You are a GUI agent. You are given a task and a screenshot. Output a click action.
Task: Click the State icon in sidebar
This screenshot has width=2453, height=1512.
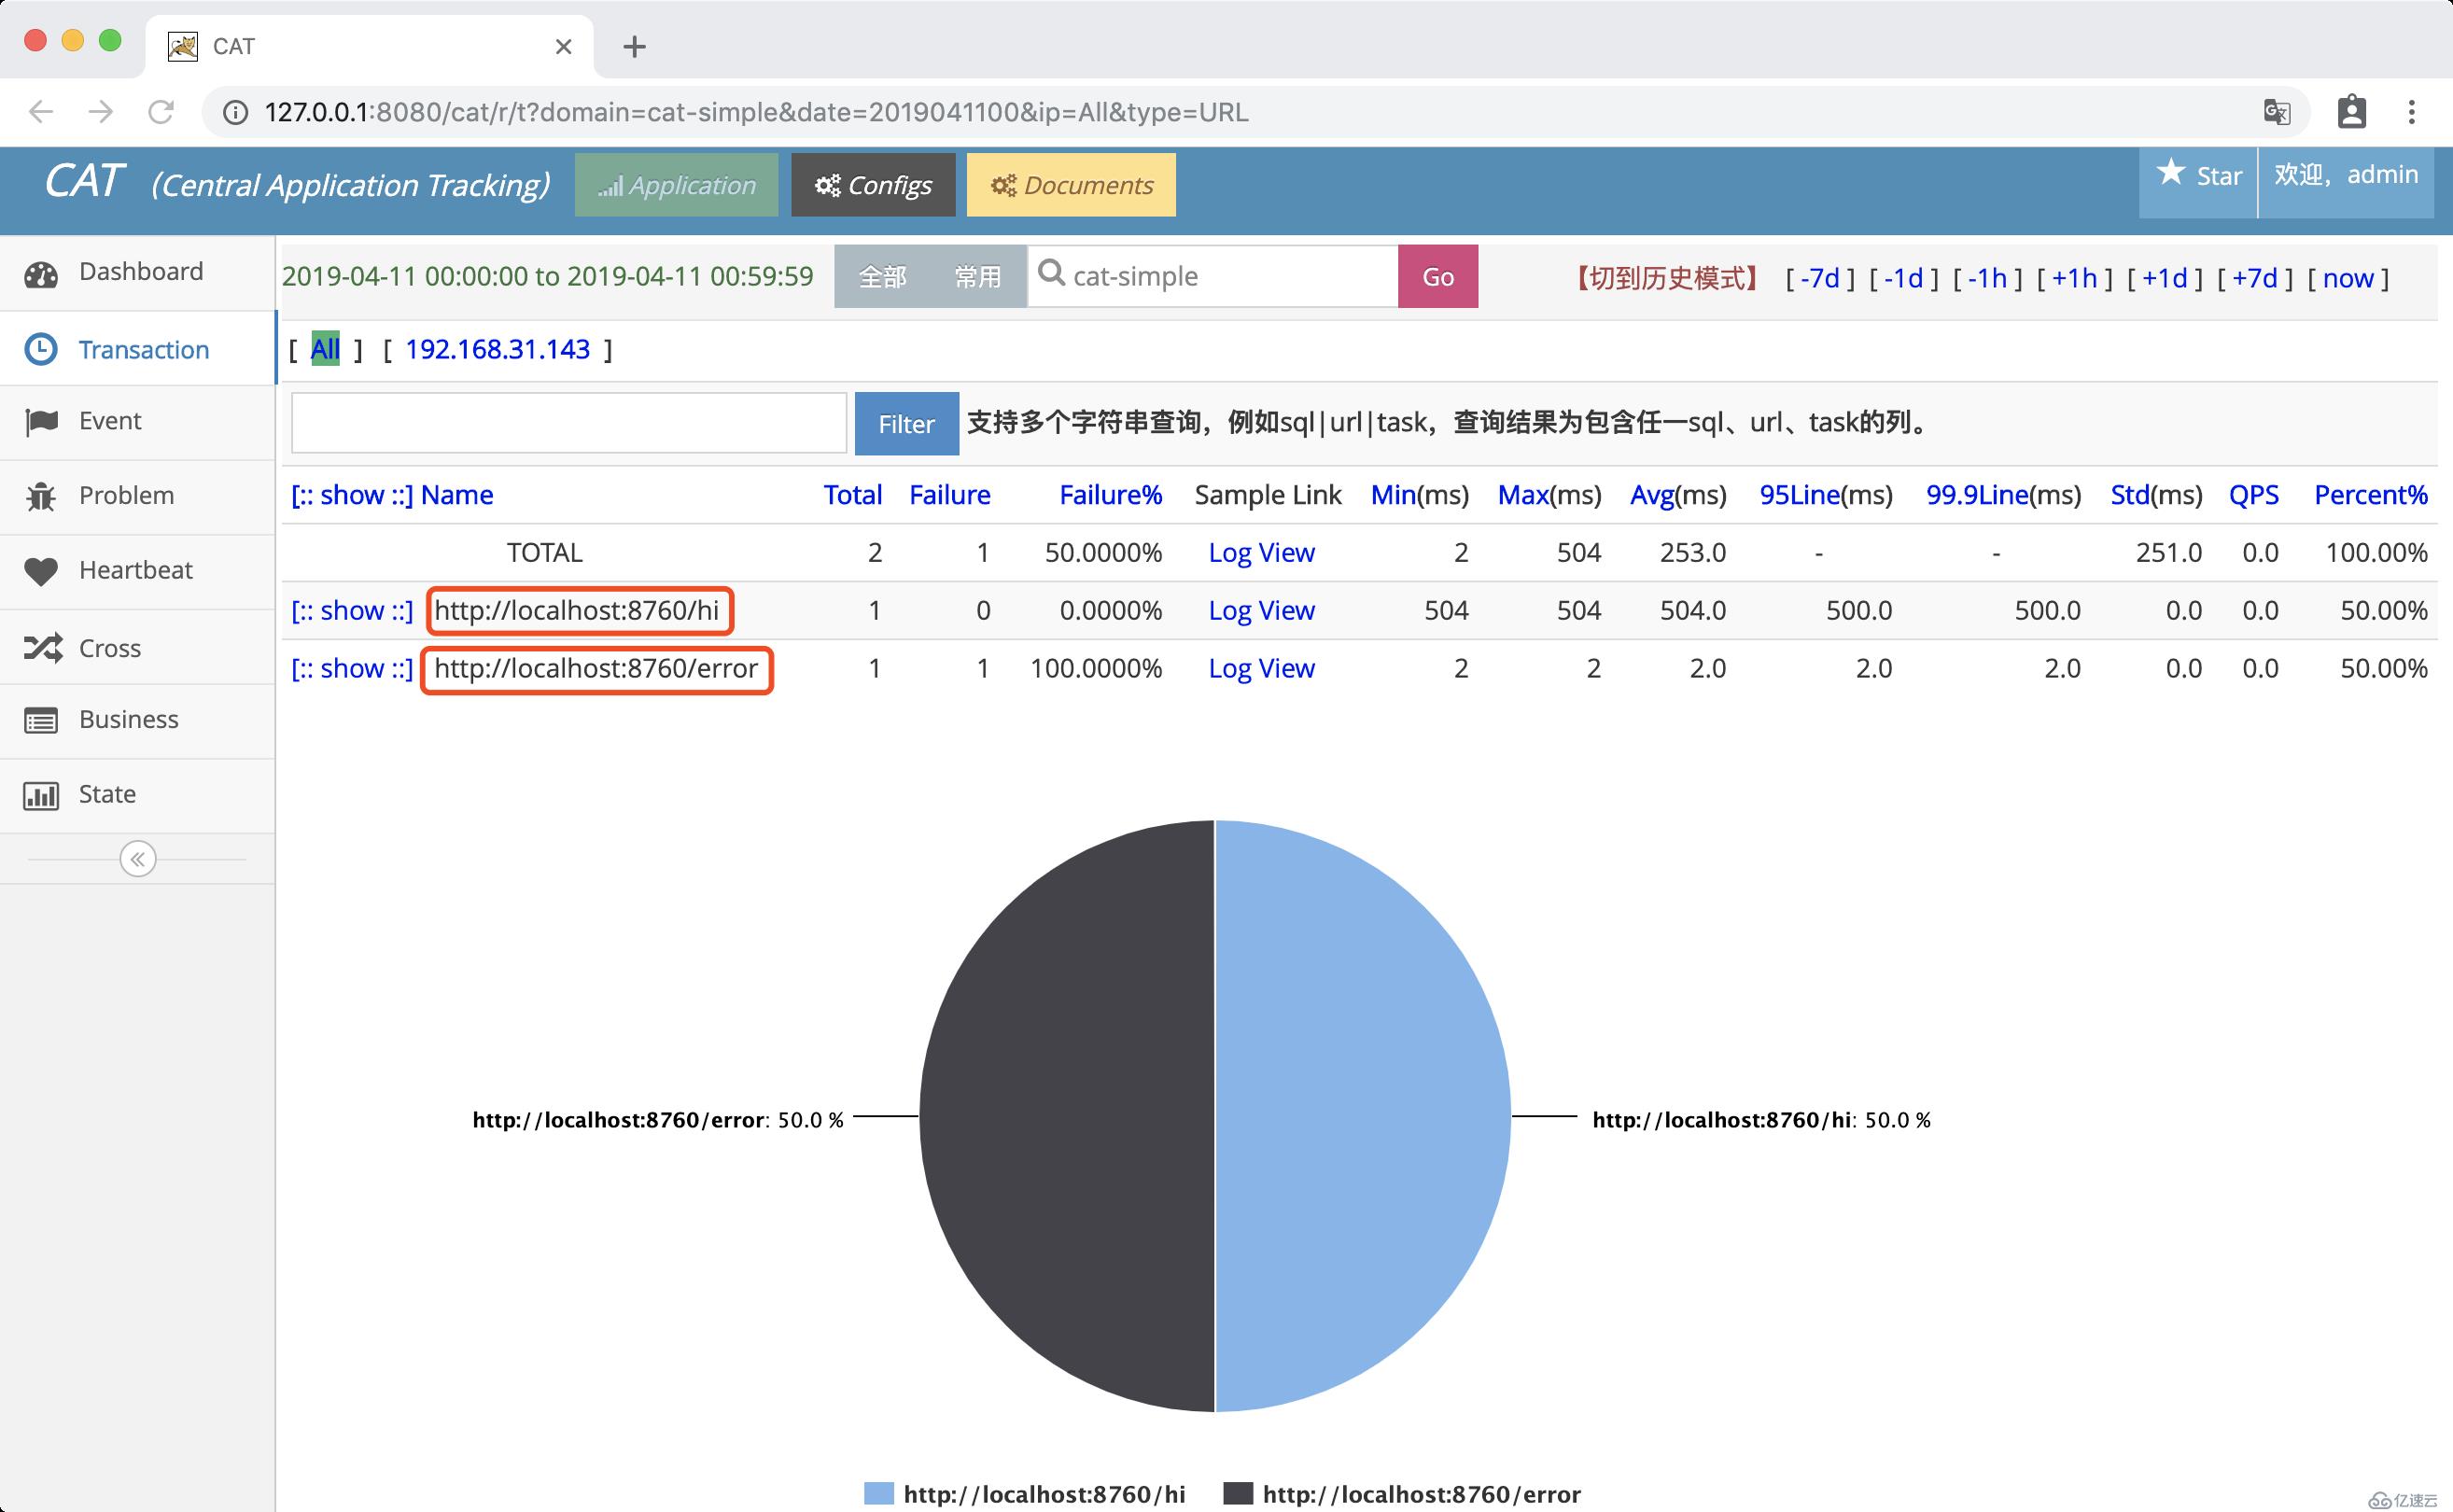42,793
